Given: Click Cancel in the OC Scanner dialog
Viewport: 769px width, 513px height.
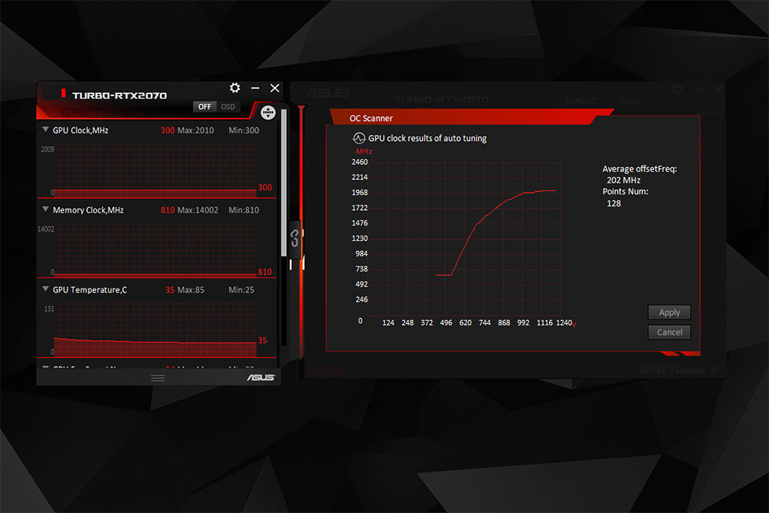Looking at the screenshot, I should coord(669,332).
